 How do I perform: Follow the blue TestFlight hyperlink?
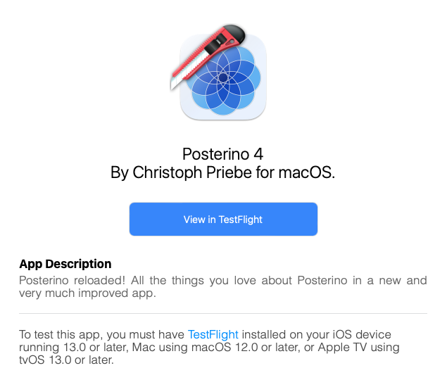coord(213,334)
